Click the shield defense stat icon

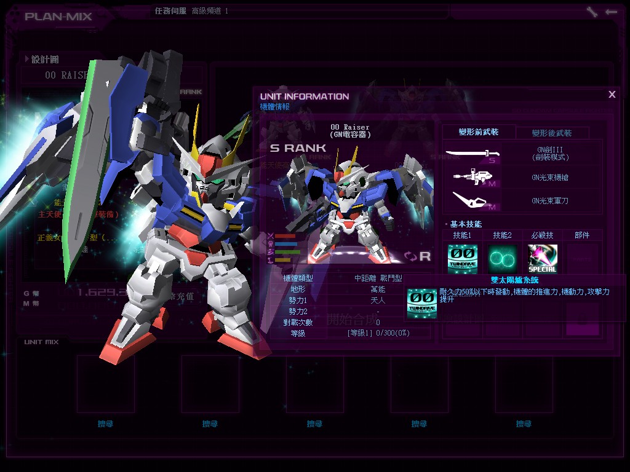click(x=271, y=243)
